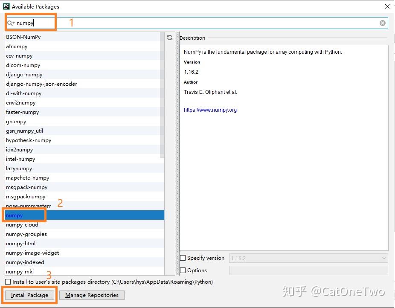Close the Available Packages dialog
395x308 pixels.
click(x=387, y=6)
